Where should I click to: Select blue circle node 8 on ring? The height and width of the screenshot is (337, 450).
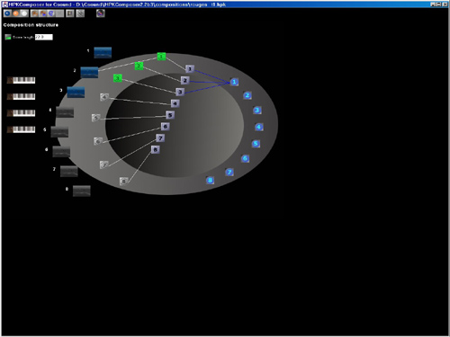tap(210, 181)
